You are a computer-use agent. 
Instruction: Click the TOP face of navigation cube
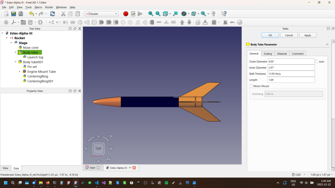pyautogui.click(x=98, y=149)
